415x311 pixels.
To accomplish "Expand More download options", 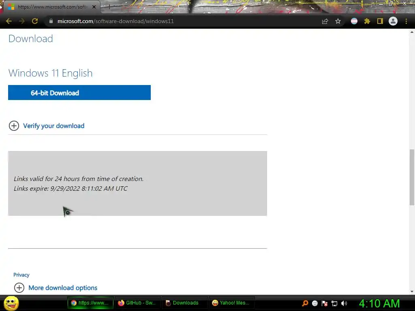I will pos(19,288).
